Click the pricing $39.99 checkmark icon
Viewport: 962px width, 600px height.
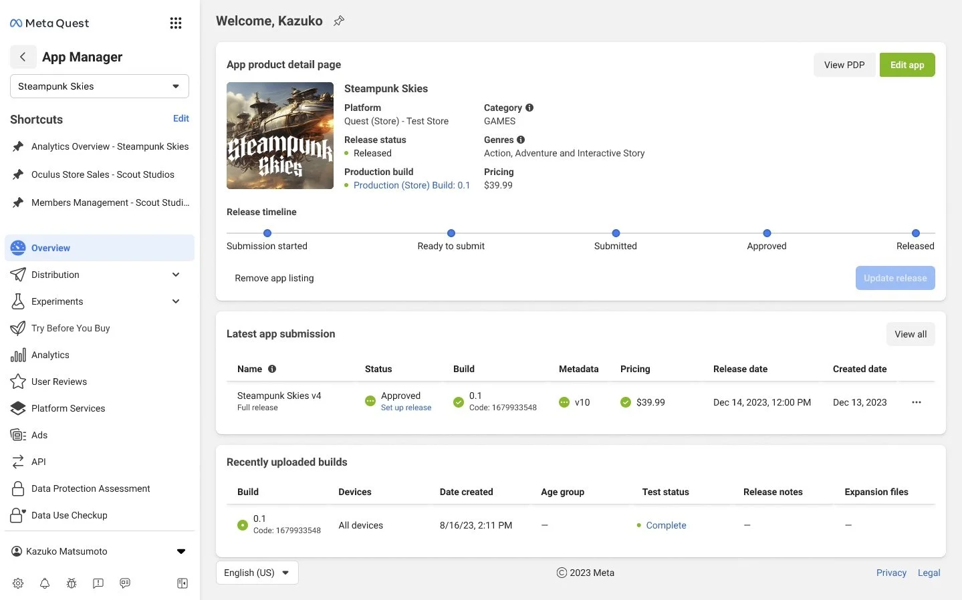click(626, 402)
